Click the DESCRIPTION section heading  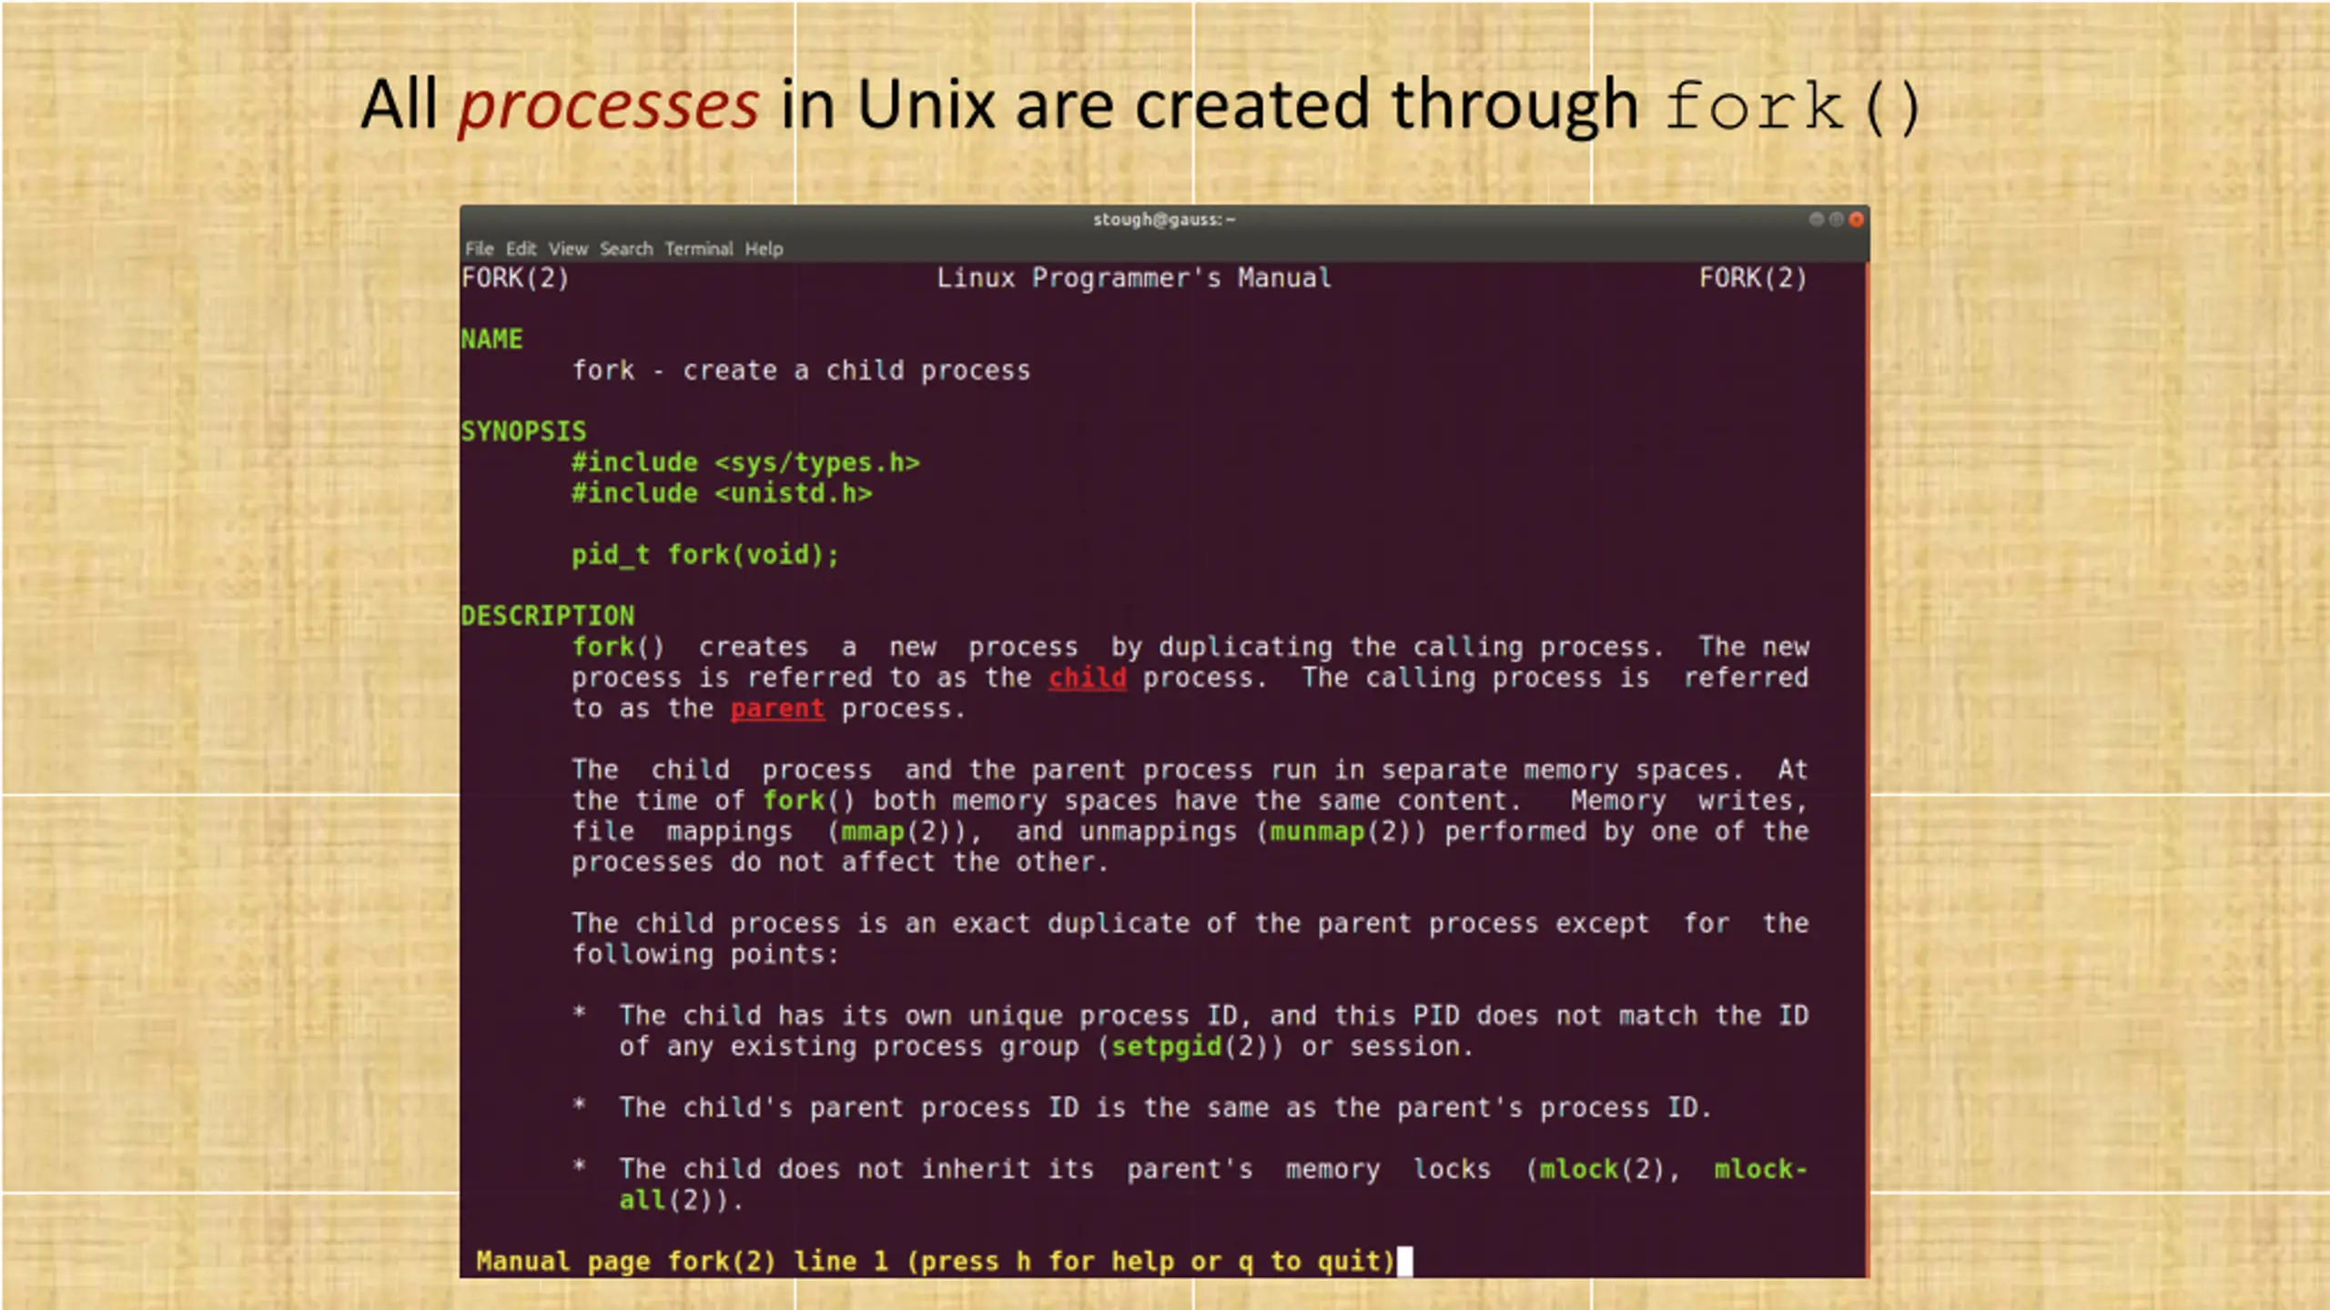(x=548, y=616)
